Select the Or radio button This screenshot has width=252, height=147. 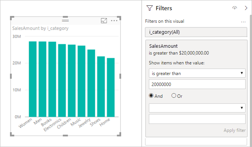click(x=173, y=95)
